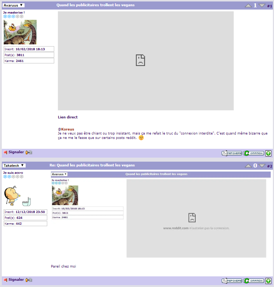
Task: Downvote Avaruus's first post
Action: (x=262, y=5)
